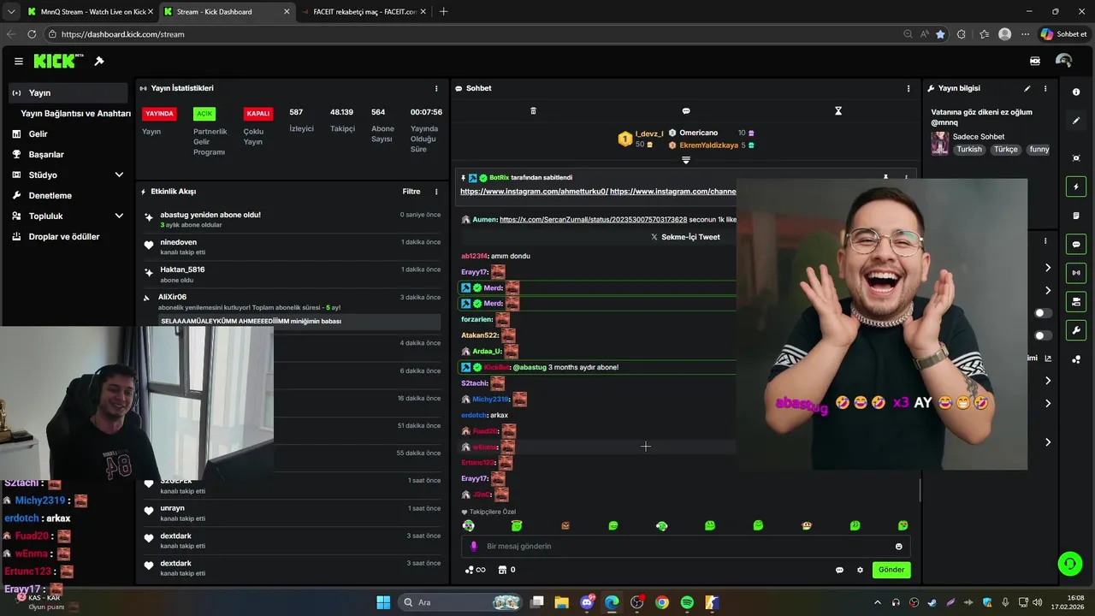Click the chat bubble icon beside the gear
1095x616 pixels.
tap(839, 570)
